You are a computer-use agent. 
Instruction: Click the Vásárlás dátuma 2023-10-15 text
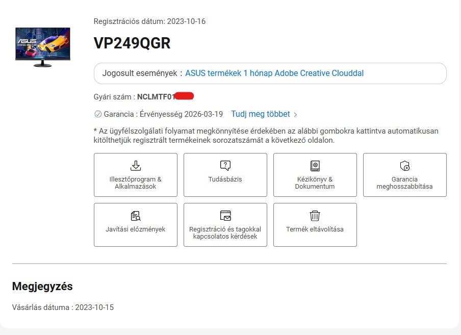pos(63,307)
